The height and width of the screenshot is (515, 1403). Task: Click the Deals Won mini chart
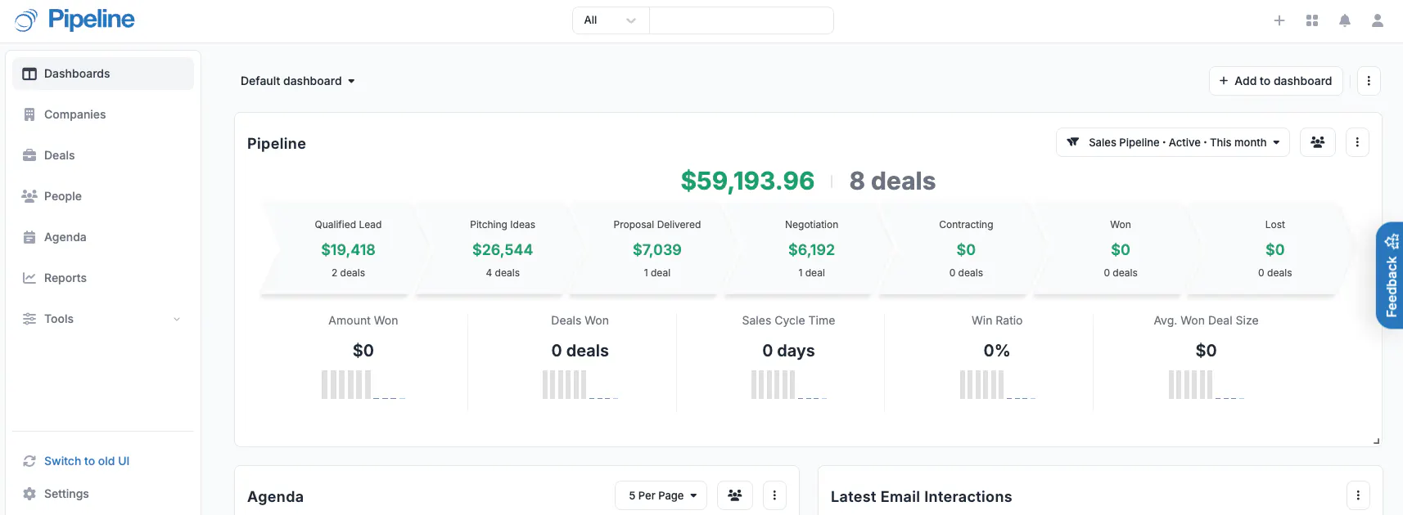point(580,384)
